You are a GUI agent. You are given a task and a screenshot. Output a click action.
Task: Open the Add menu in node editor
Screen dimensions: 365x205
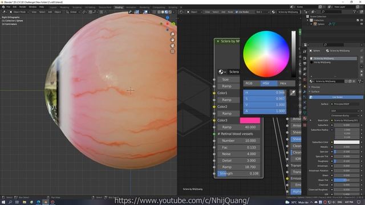click(x=223, y=12)
